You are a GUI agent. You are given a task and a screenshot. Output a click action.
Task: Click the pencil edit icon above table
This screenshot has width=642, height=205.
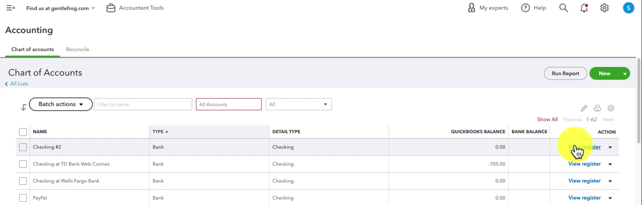pyautogui.click(x=584, y=108)
